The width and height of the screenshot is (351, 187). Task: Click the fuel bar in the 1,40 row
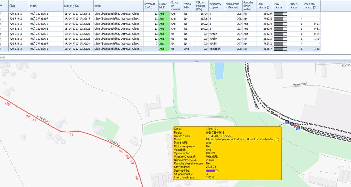tap(280, 39)
